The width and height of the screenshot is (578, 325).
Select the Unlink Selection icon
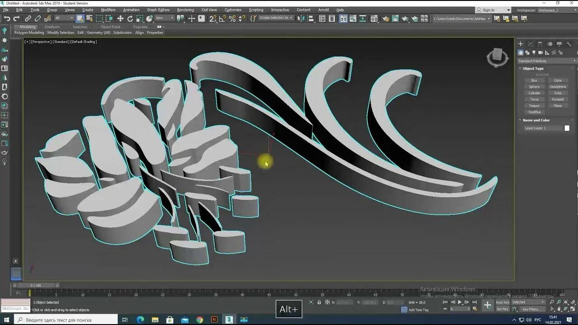(x=37, y=19)
